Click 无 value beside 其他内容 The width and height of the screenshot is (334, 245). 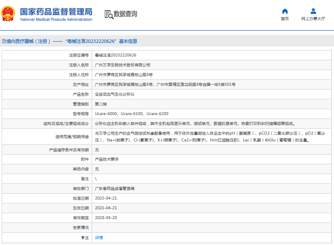tap(97, 169)
